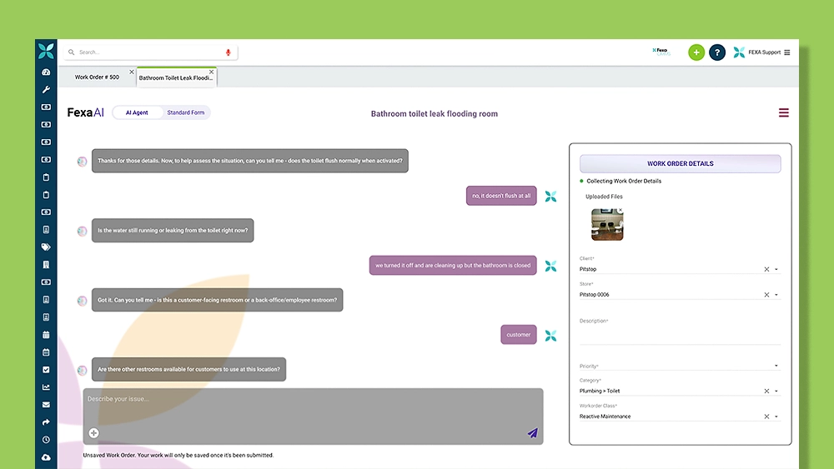
Task: Open the line chart reports icon
Action: point(46,387)
